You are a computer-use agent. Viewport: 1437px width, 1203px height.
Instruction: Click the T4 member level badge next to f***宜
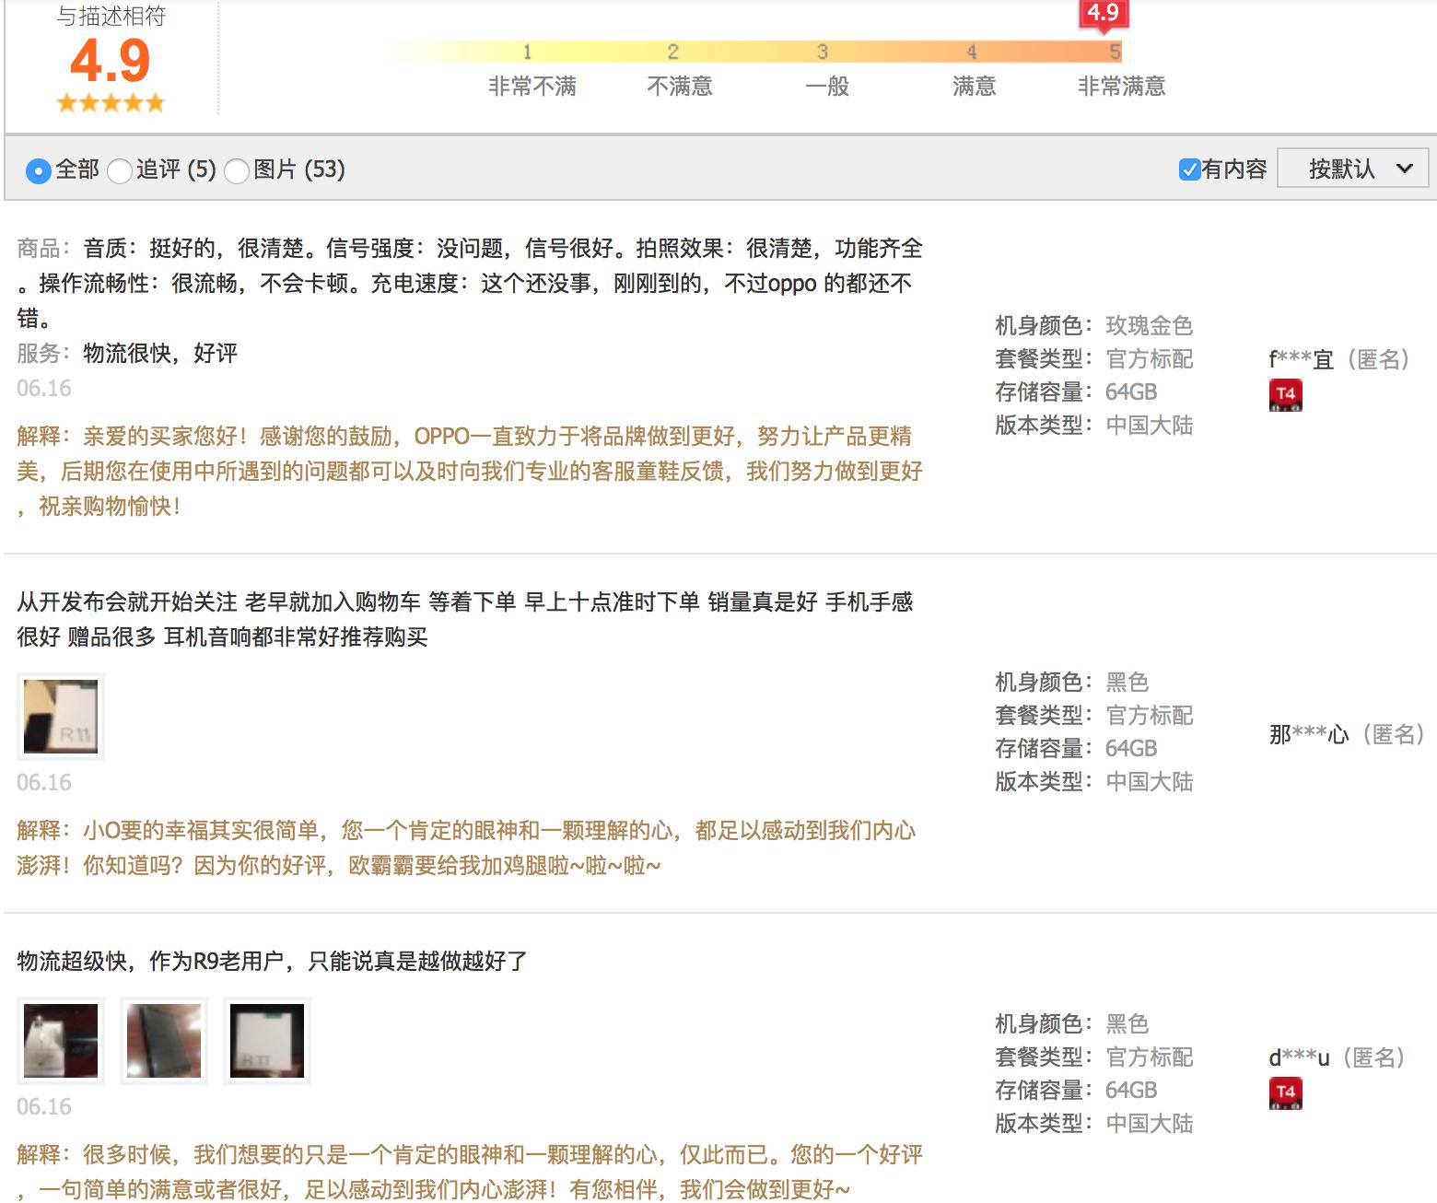1286,394
